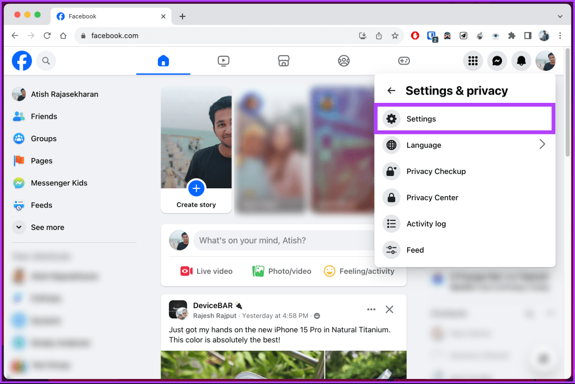
Task: Switch to the Marketplace tab
Action: pyautogui.click(x=284, y=61)
